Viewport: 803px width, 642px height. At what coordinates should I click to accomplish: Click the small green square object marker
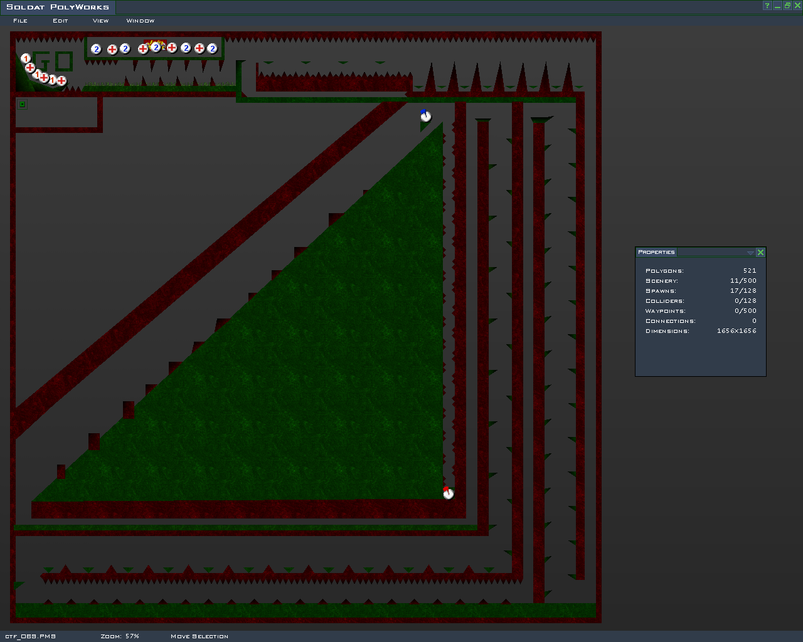tap(22, 104)
